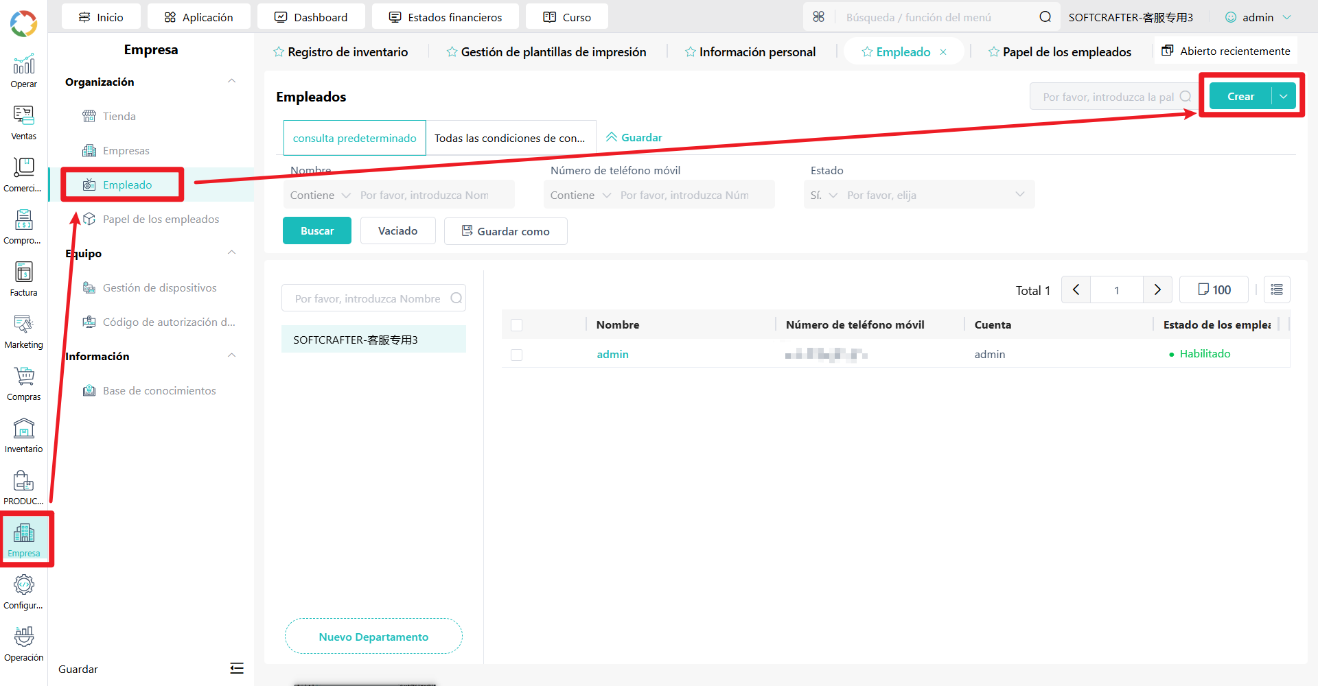Screen dimensions: 1318x686
Task: Click Nuevo Departamento button
Action: tap(373, 637)
